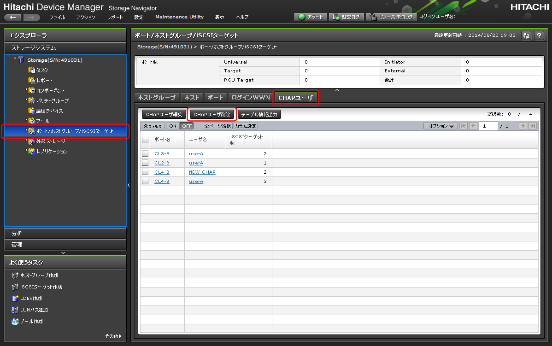This screenshot has width=552, height=346.
Task: Click the green alert status icon
Action: click(x=302, y=17)
